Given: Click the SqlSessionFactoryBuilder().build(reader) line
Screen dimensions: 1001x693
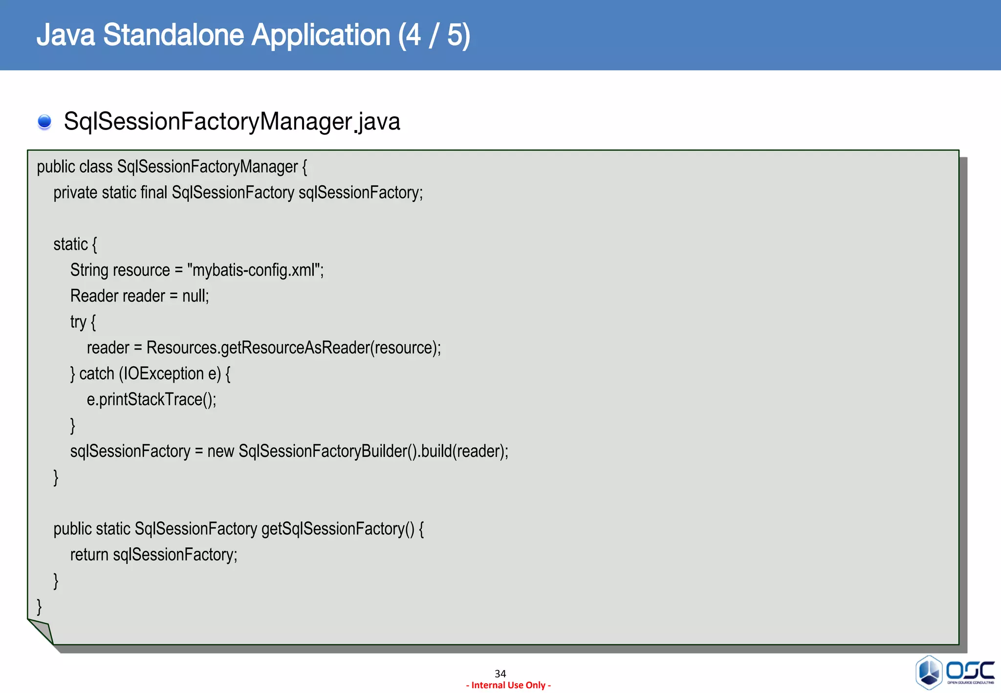Looking at the screenshot, I should [289, 452].
